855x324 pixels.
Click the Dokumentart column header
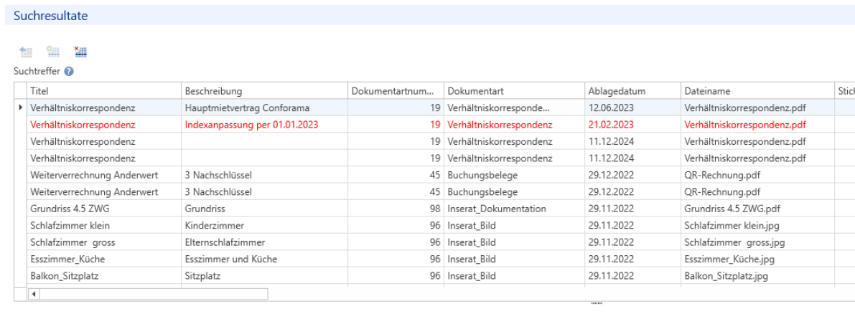514,91
